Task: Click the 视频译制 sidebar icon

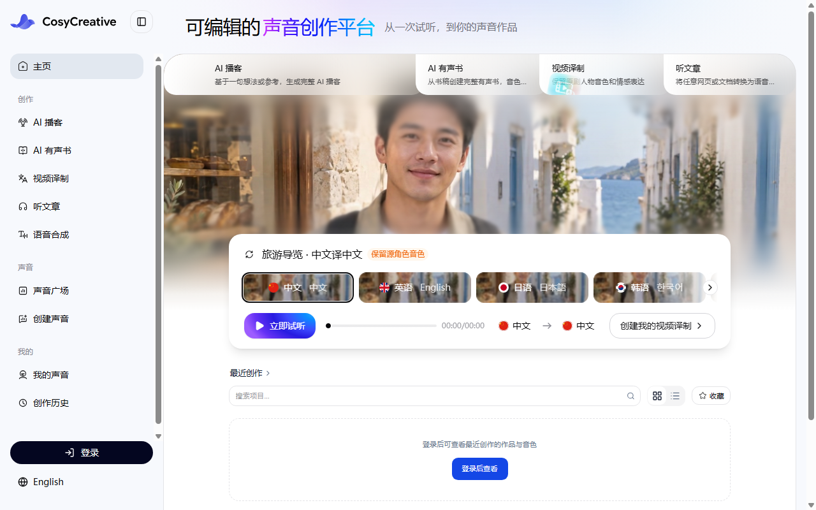Action: (x=23, y=178)
